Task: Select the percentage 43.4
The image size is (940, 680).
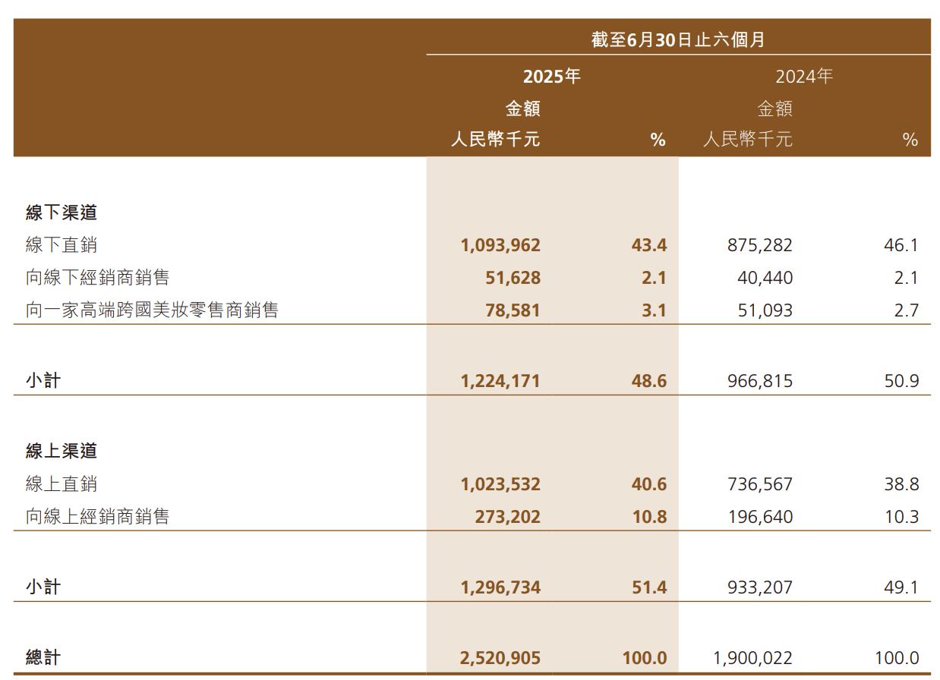Action: click(x=649, y=245)
